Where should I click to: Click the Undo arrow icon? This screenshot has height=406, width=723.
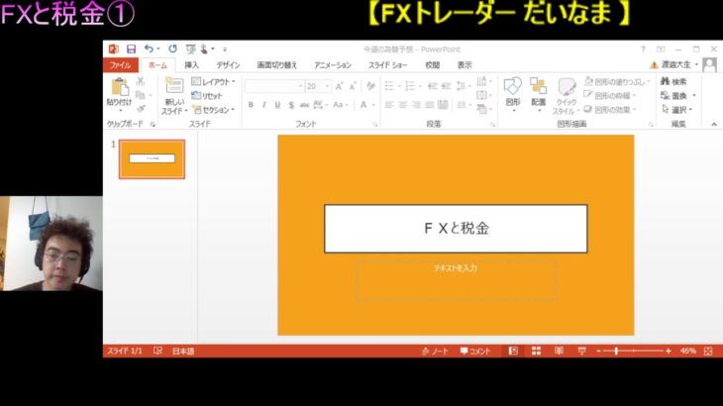[x=149, y=49]
